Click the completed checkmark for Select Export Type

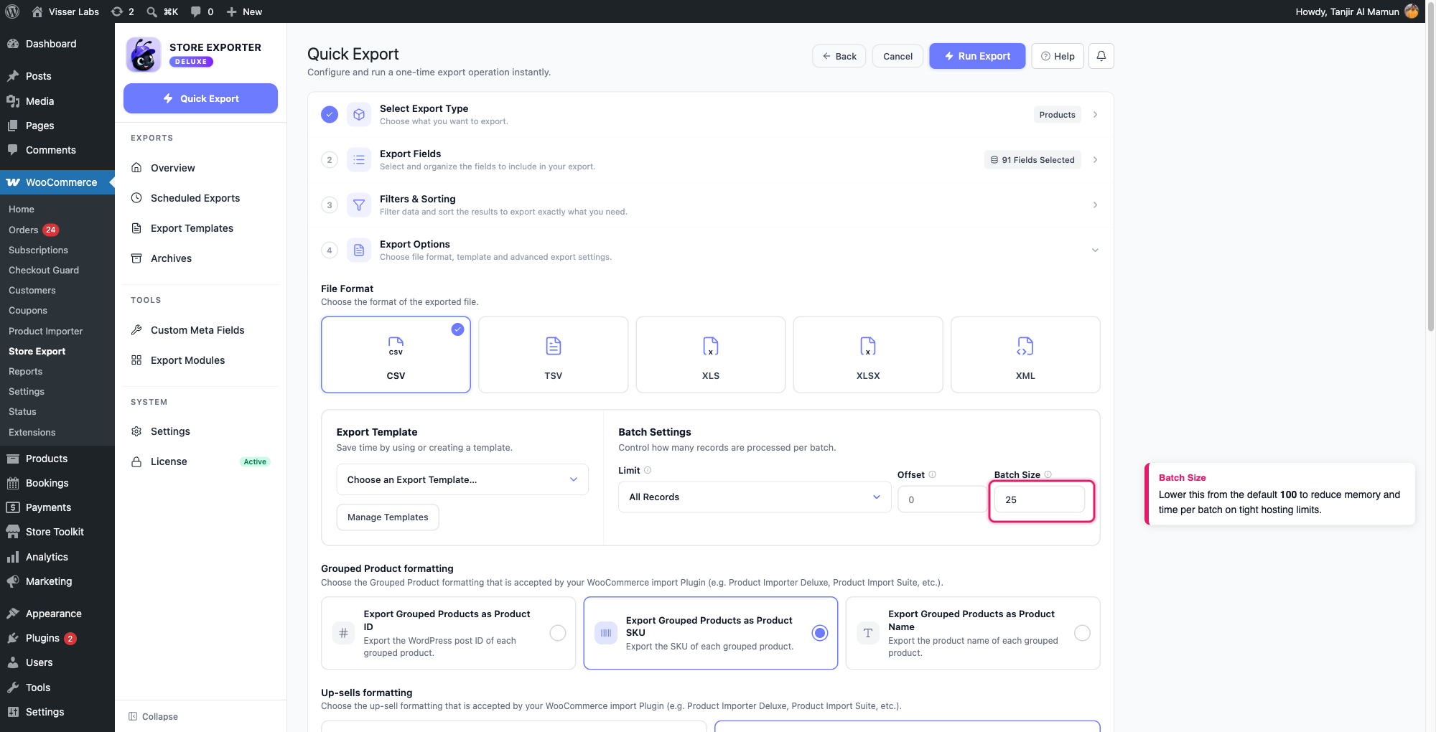[x=330, y=114]
